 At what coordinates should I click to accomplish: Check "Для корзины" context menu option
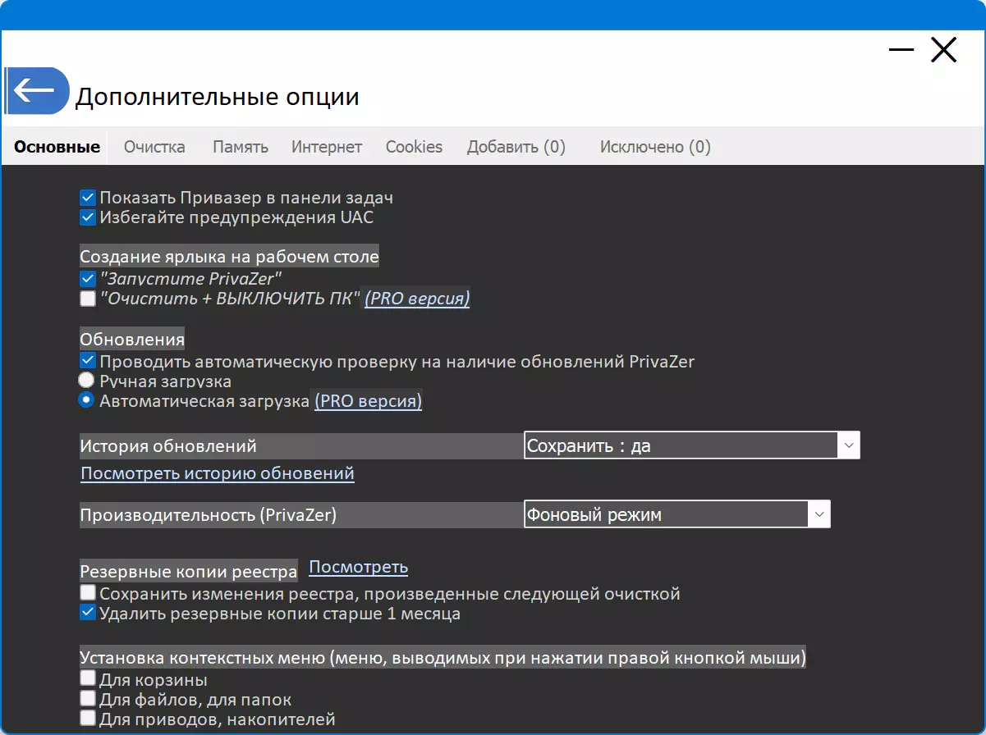click(x=88, y=678)
